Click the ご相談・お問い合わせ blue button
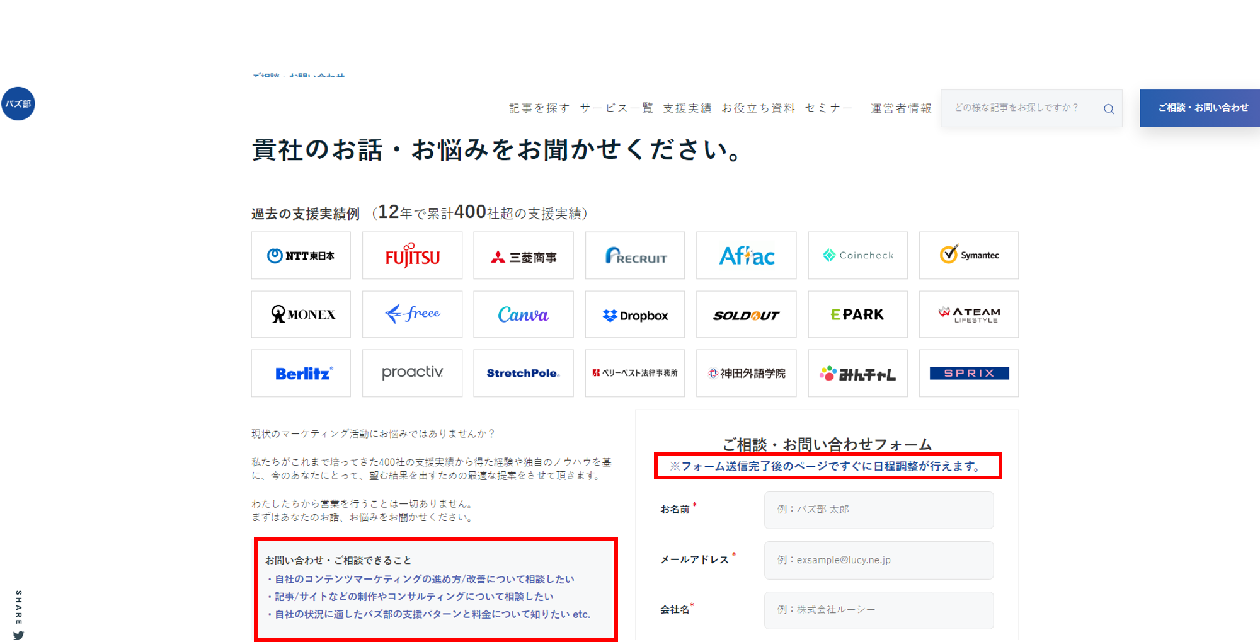 [x=1200, y=108]
